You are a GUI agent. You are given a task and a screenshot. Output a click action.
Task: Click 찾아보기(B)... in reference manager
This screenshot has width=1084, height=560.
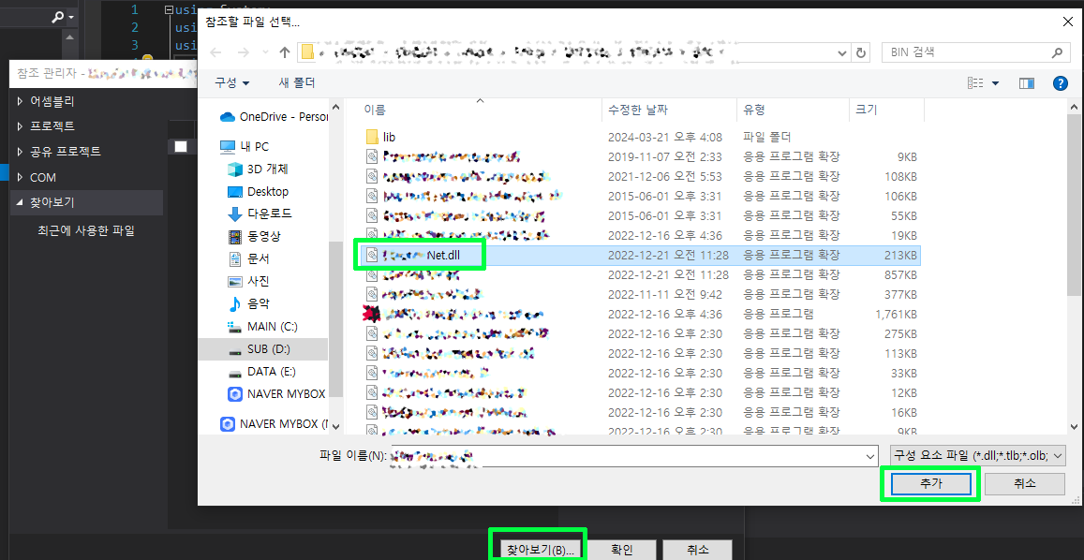click(541, 550)
